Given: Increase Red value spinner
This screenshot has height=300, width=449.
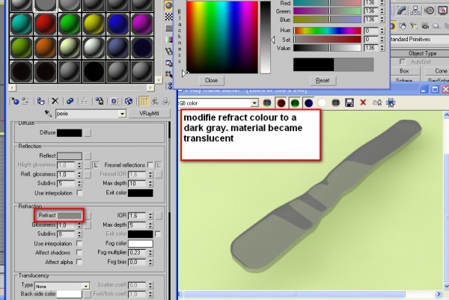Looking at the screenshot, I should tap(382, 1).
